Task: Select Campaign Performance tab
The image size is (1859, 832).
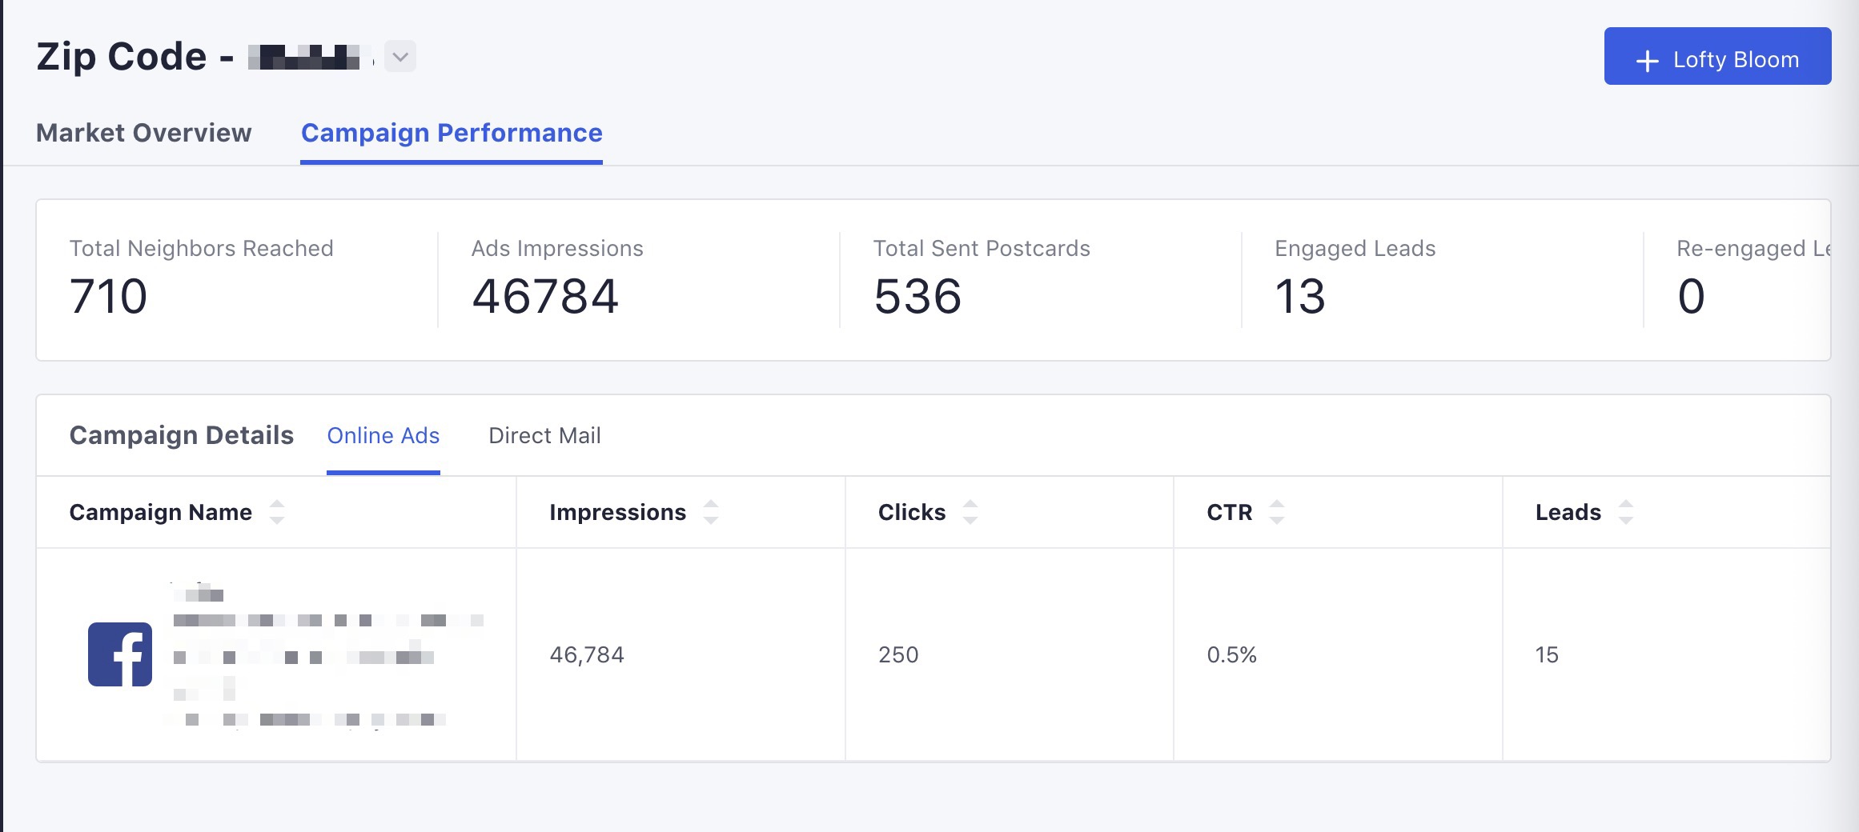Action: (x=452, y=133)
